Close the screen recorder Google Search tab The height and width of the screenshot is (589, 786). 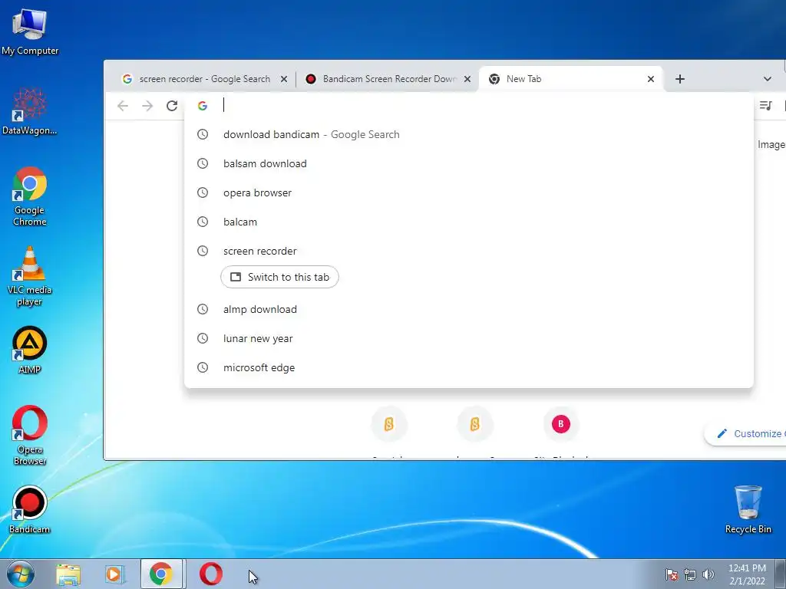pos(284,79)
